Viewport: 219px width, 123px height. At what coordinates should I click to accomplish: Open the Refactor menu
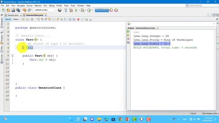pos(38,5)
